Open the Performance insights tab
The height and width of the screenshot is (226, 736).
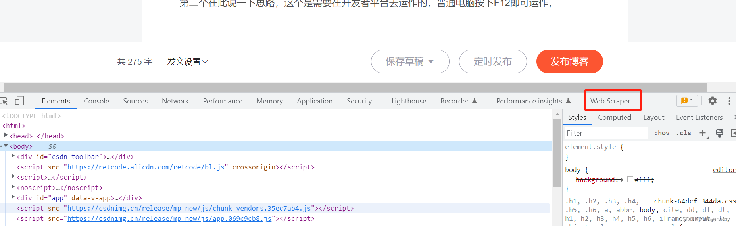[x=533, y=101]
